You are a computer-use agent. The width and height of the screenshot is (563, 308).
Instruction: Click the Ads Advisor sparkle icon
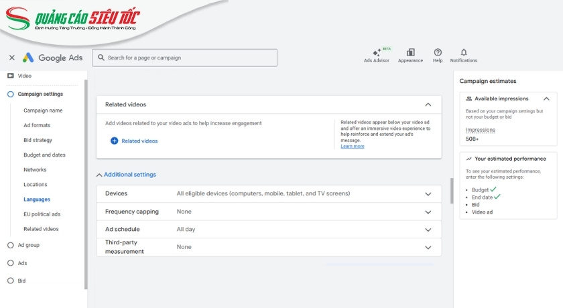376,53
